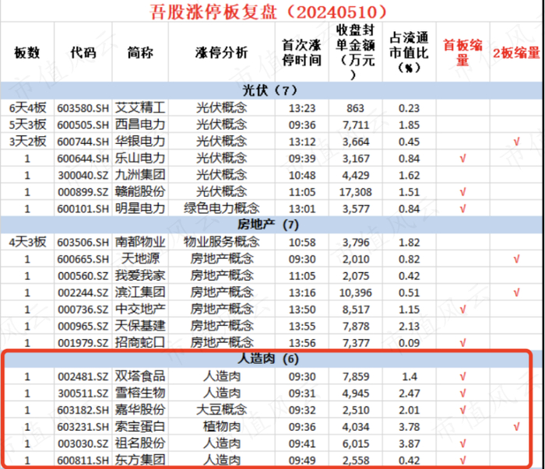Select the 板数 column header
Image resolution: width=545 pixels, height=469 pixels.
pos(27,53)
